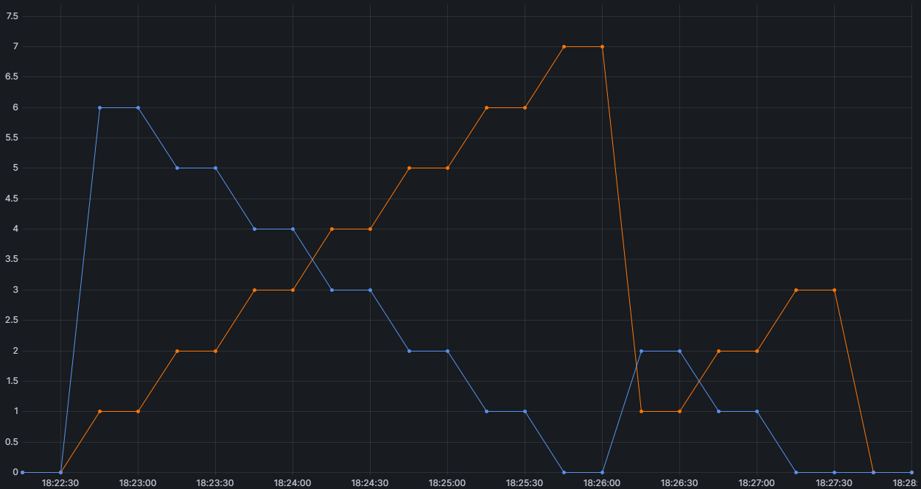Click the "7.5" y-axis label
This screenshot has height=489, width=921.
pyautogui.click(x=13, y=16)
